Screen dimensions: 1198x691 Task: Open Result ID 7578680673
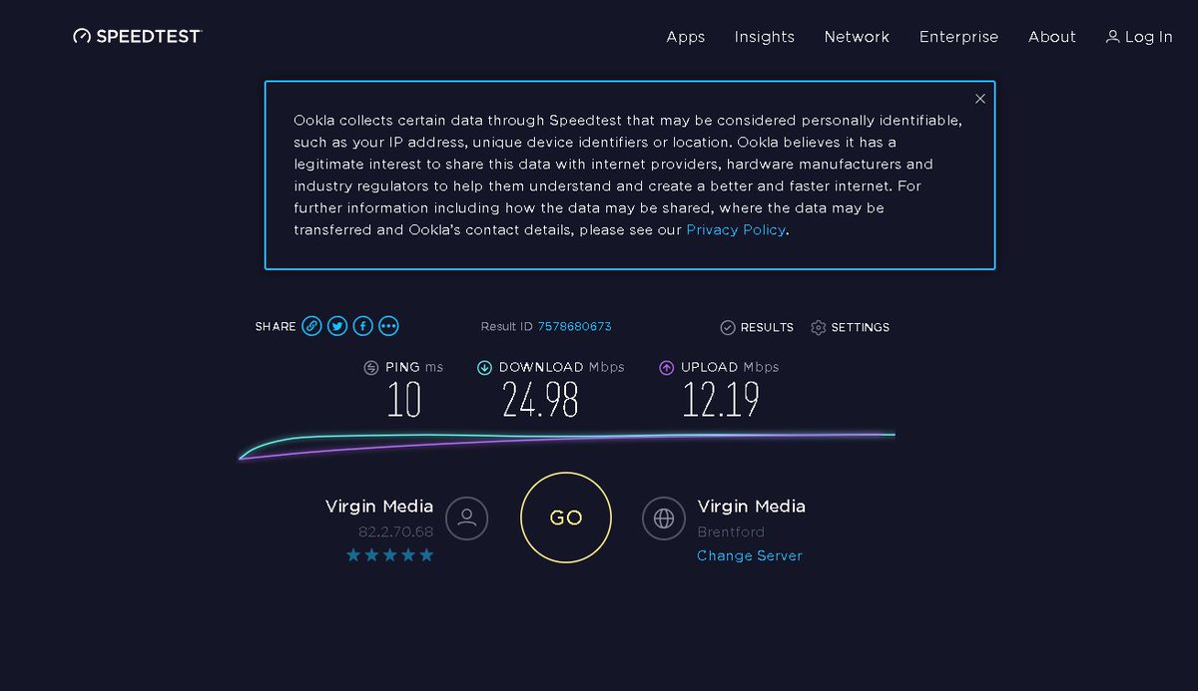click(x=574, y=327)
